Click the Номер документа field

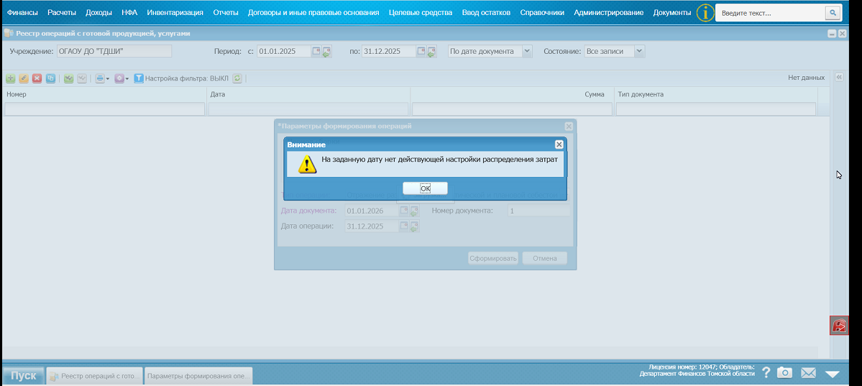pos(538,211)
